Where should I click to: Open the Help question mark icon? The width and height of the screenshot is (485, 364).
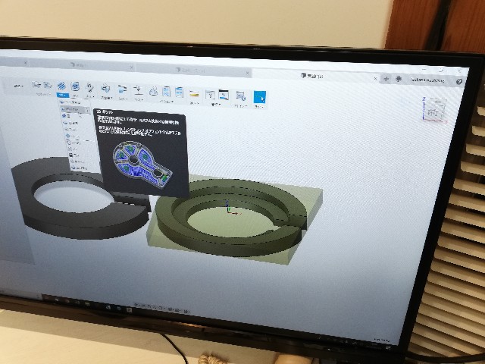pos(459,81)
